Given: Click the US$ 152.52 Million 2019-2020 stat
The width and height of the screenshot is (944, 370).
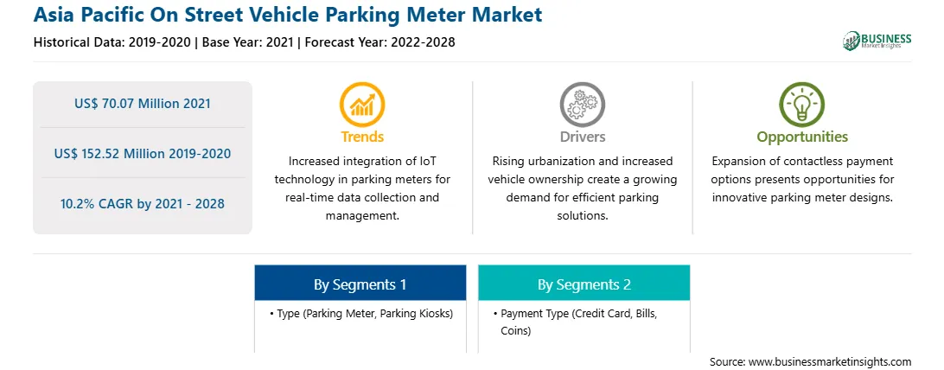Looking at the screenshot, I should click(x=143, y=153).
